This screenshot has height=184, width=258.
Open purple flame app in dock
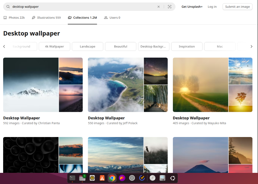(x=122, y=178)
